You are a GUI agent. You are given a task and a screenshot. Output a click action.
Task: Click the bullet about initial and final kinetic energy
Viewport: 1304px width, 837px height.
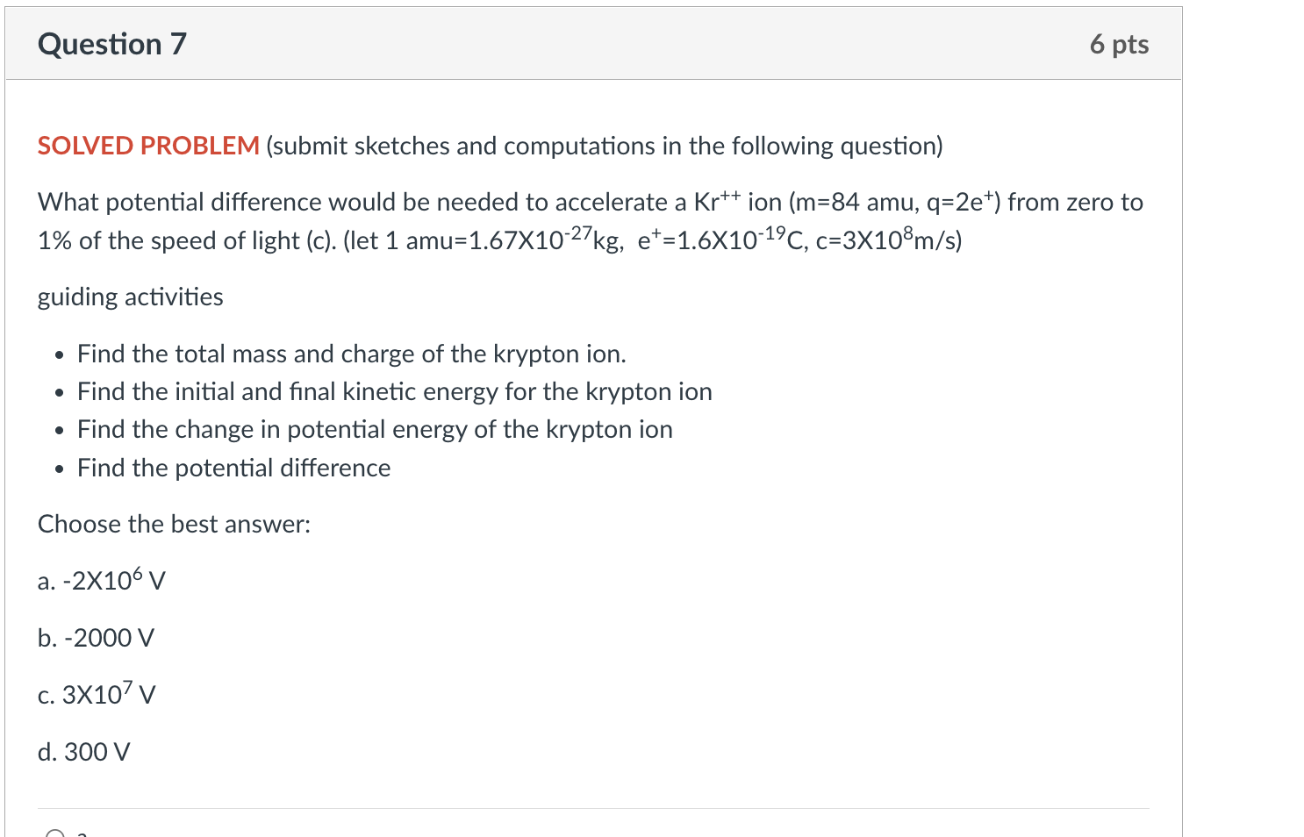(x=393, y=391)
